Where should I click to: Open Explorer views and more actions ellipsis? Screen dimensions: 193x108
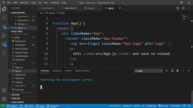(33, 8)
